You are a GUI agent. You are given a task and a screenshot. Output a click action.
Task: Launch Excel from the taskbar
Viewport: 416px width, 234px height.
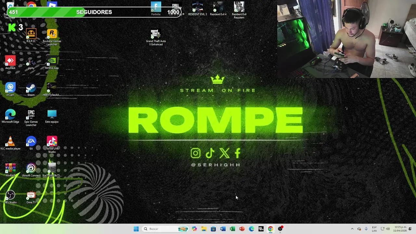(x=232, y=229)
